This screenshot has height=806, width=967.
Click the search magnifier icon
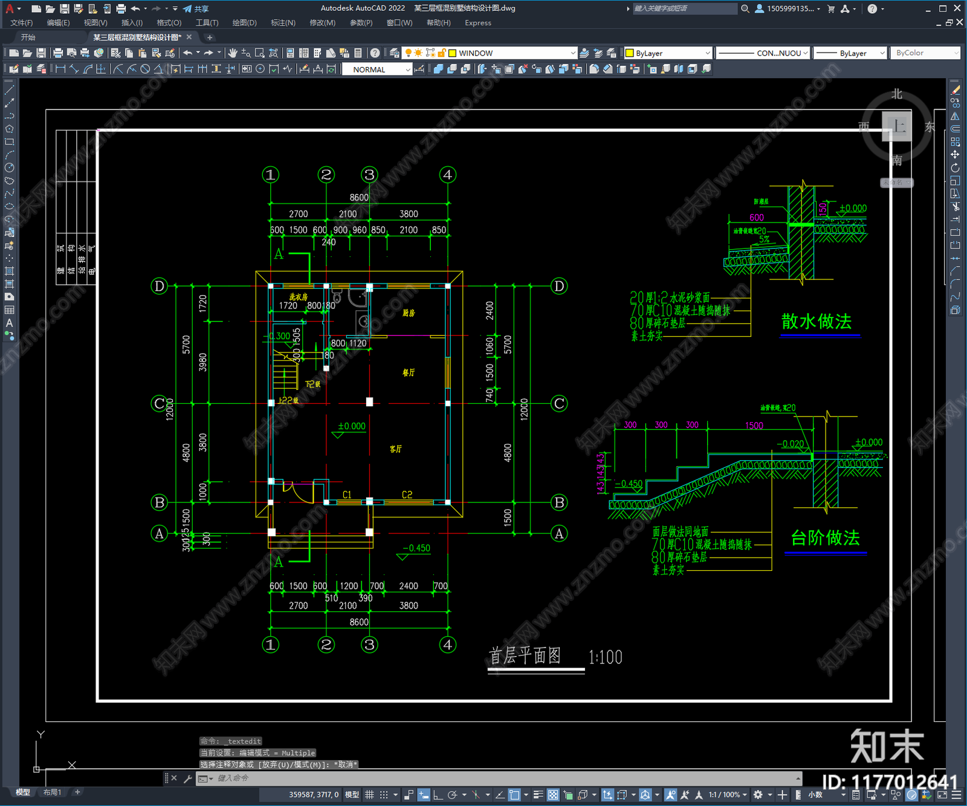(745, 8)
